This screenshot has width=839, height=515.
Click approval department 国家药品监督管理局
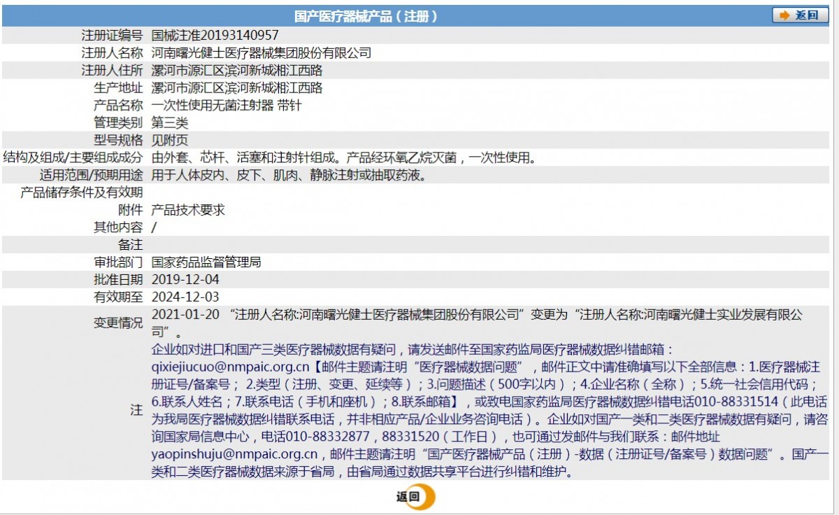(206, 262)
